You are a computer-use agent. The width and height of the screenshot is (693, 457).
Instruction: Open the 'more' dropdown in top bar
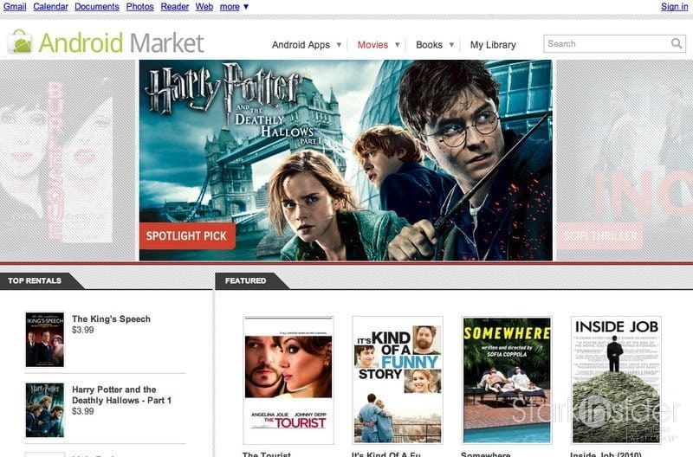[x=234, y=7]
